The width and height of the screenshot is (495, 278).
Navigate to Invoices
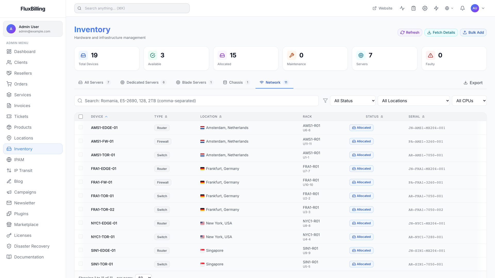coord(33,106)
